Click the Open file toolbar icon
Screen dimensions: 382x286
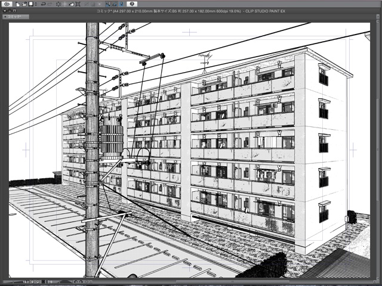(x=24, y=4)
